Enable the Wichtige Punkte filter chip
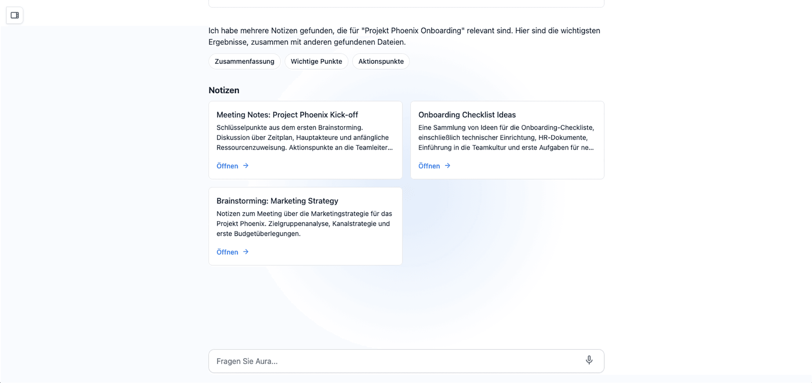 [316, 61]
